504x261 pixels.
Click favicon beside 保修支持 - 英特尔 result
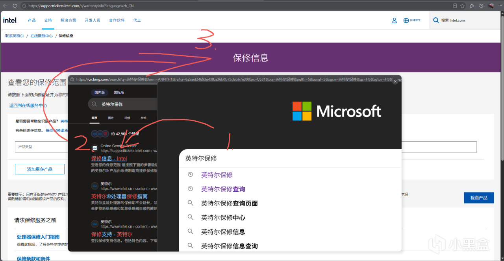(94, 224)
